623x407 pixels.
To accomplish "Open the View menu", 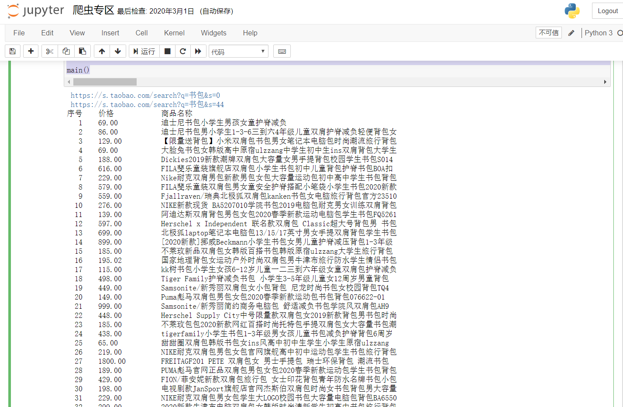I will [x=77, y=33].
